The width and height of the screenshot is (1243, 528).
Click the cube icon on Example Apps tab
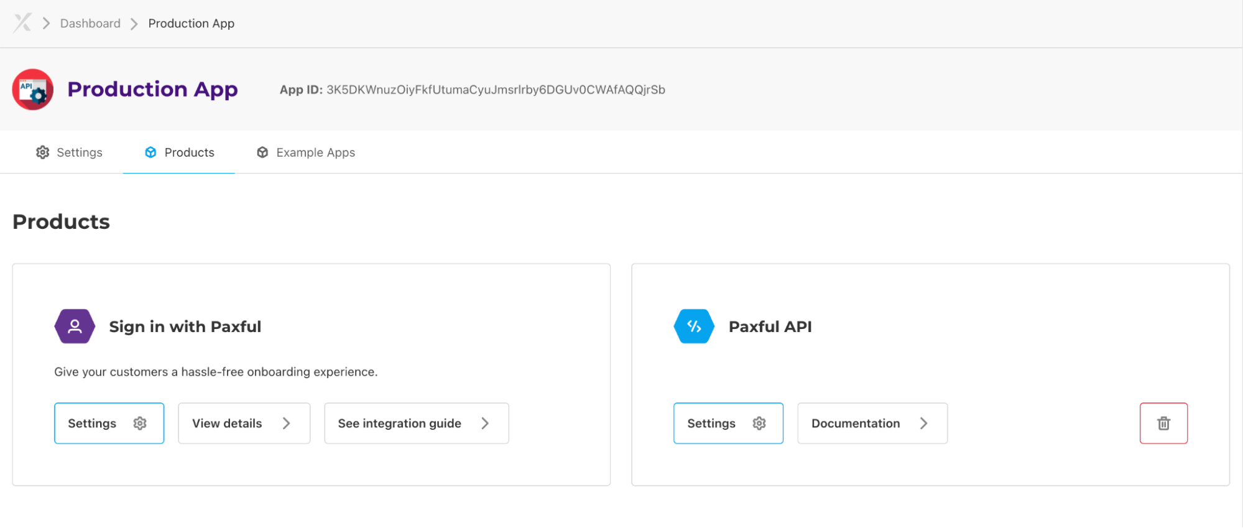pos(262,152)
